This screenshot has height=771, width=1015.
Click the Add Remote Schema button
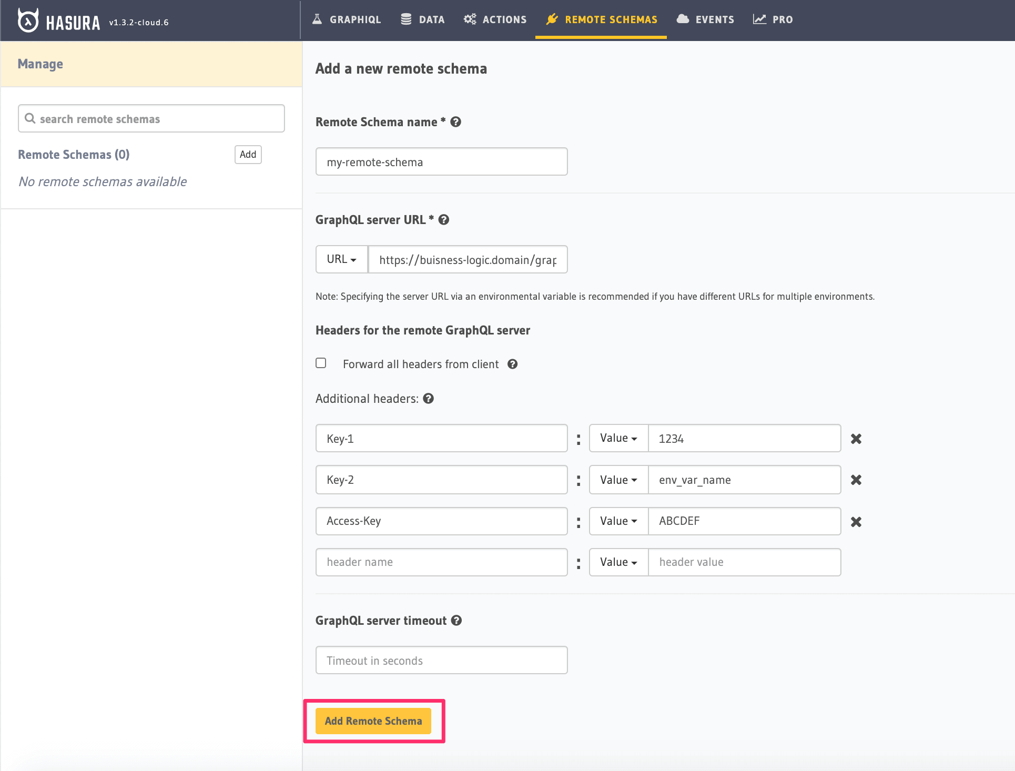373,721
